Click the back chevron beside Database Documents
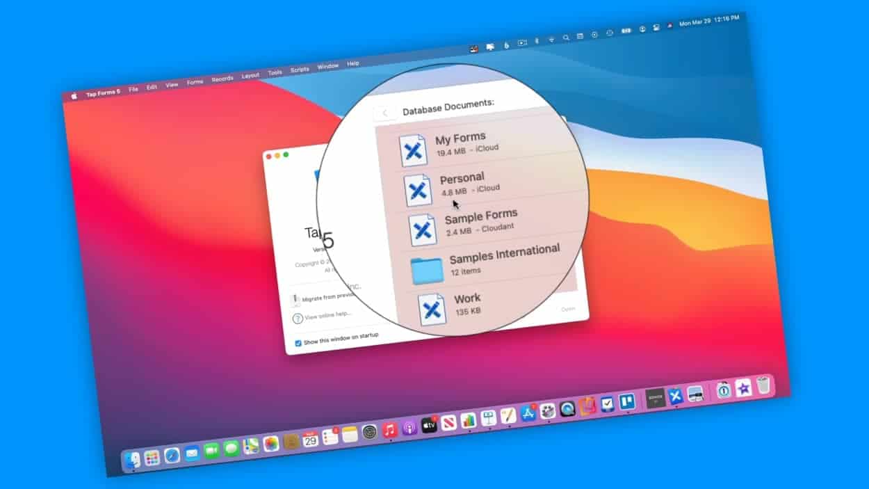The width and height of the screenshot is (869, 489). coord(384,113)
